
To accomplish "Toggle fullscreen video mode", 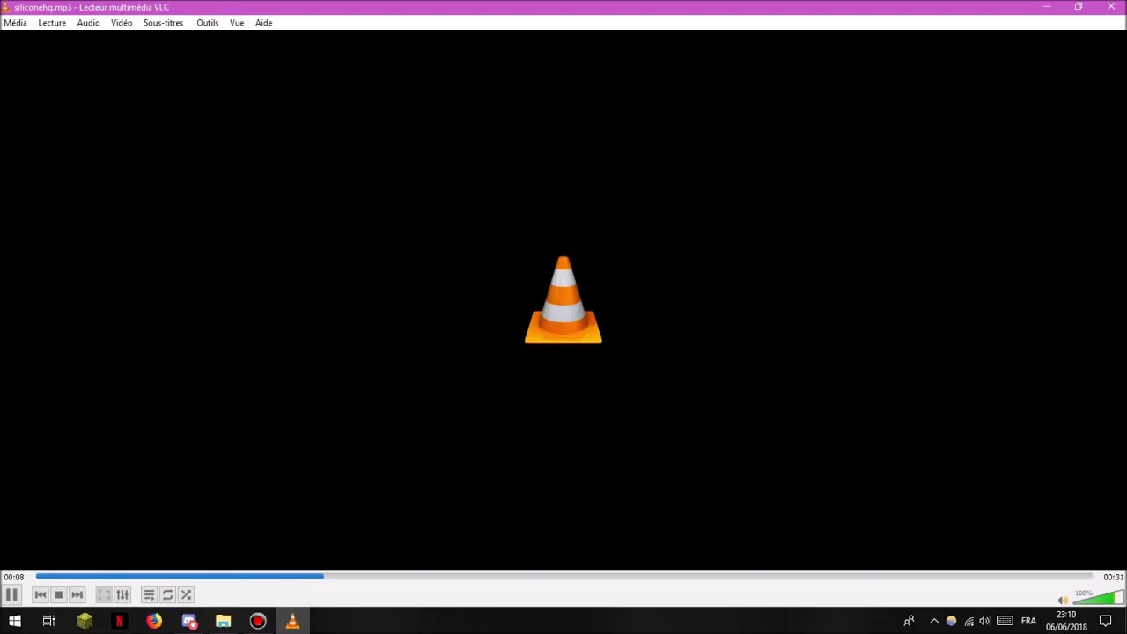I will [x=104, y=595].
